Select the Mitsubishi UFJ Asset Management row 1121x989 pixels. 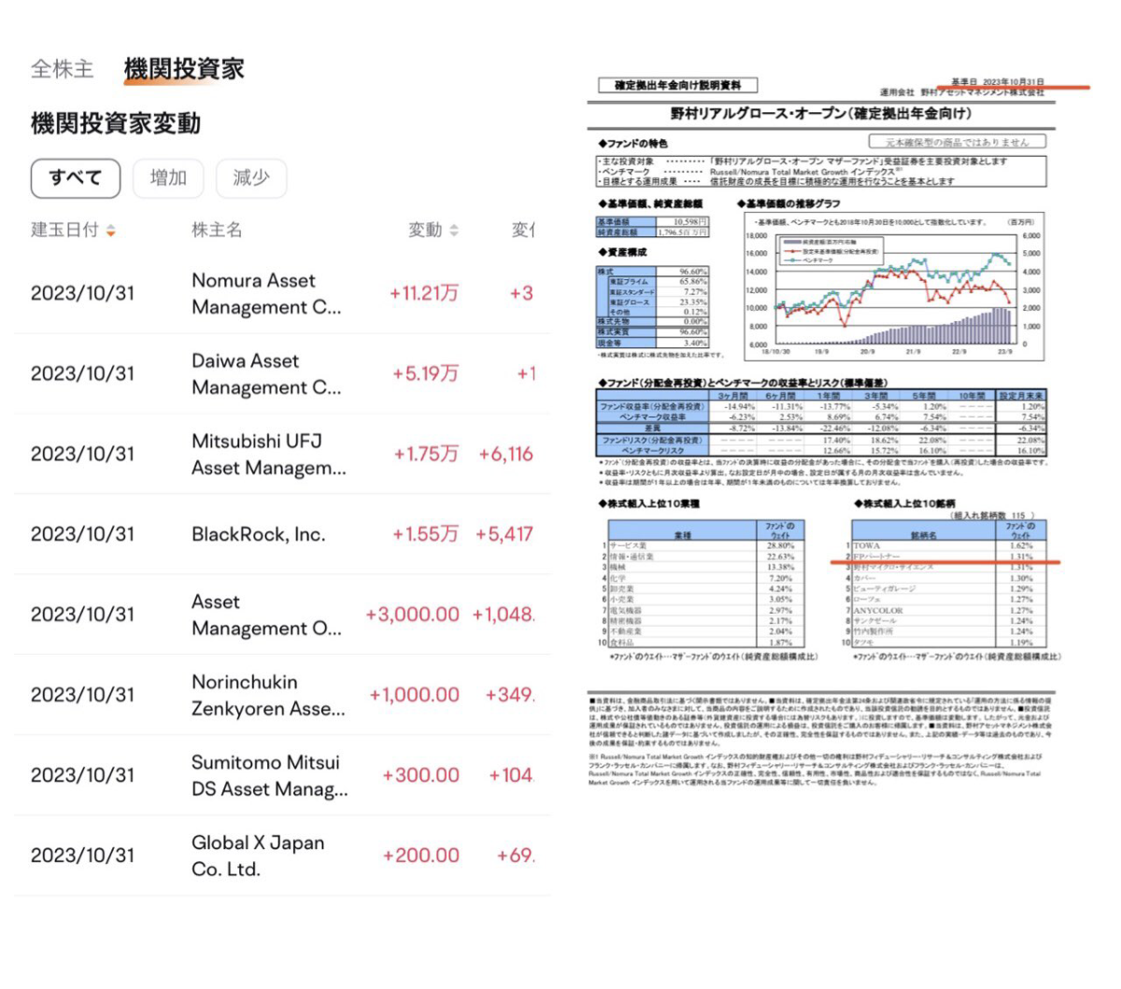tap(268, 454)
